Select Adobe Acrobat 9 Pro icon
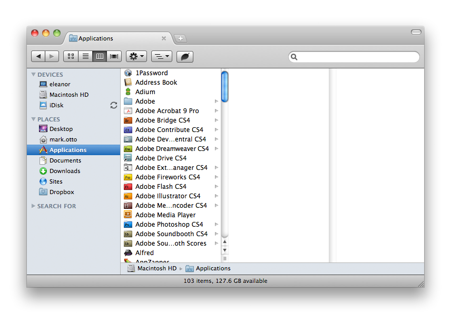The image size is (451, 314). click(x=128, y=111)
